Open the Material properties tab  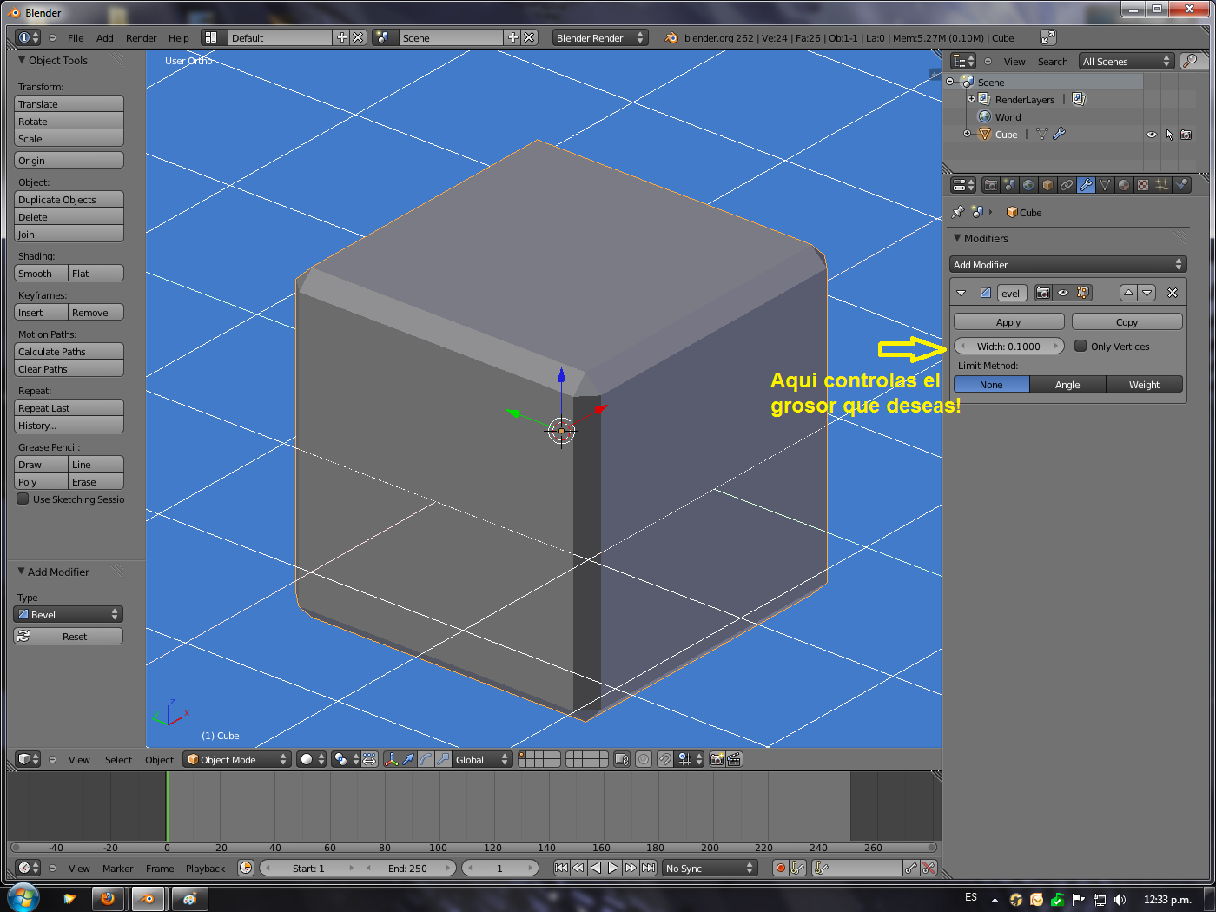click(x=1124, y=185)
